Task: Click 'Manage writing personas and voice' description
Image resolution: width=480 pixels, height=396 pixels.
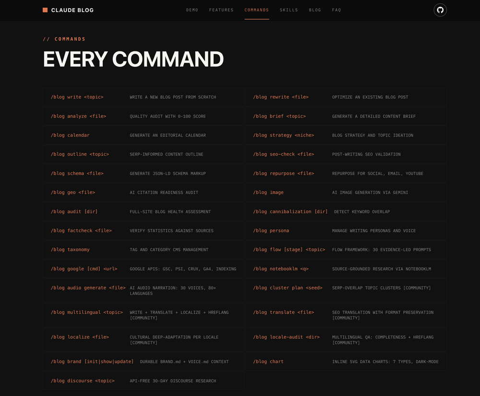Action: [374, 231]
